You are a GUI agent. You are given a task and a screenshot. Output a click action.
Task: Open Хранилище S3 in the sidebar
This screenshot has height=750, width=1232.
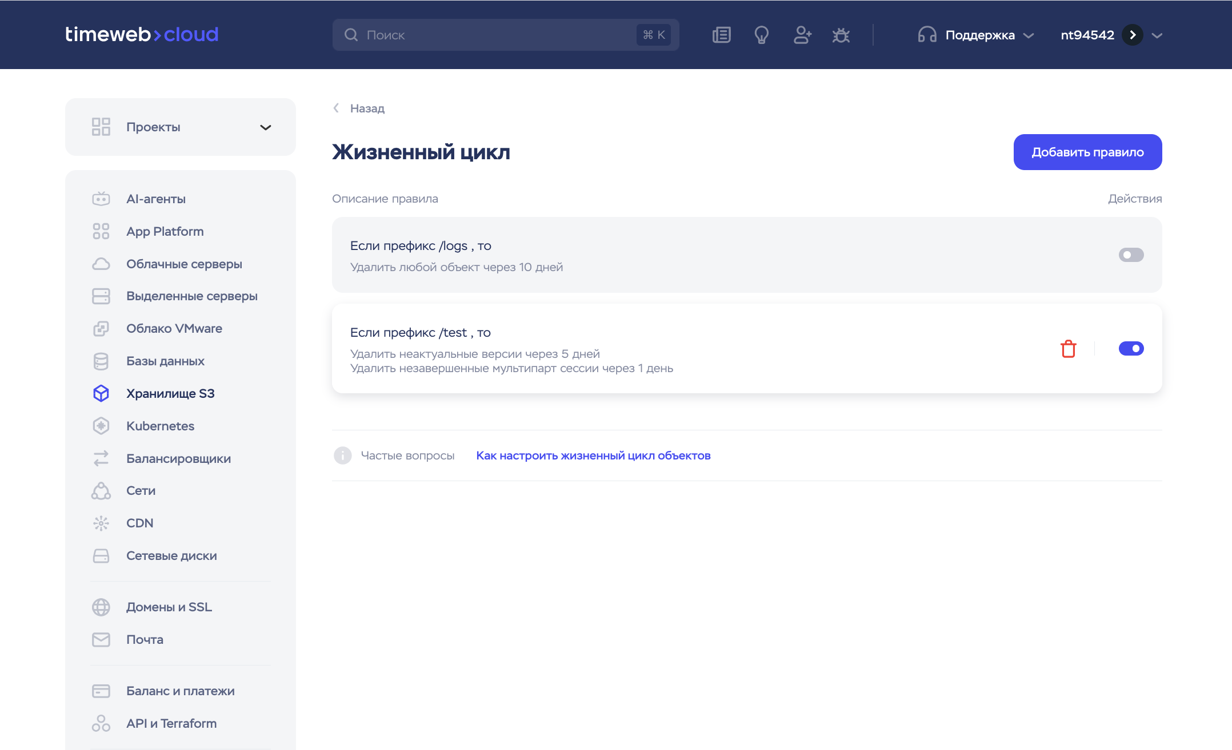pyautogui.click(x=170, y=394)
